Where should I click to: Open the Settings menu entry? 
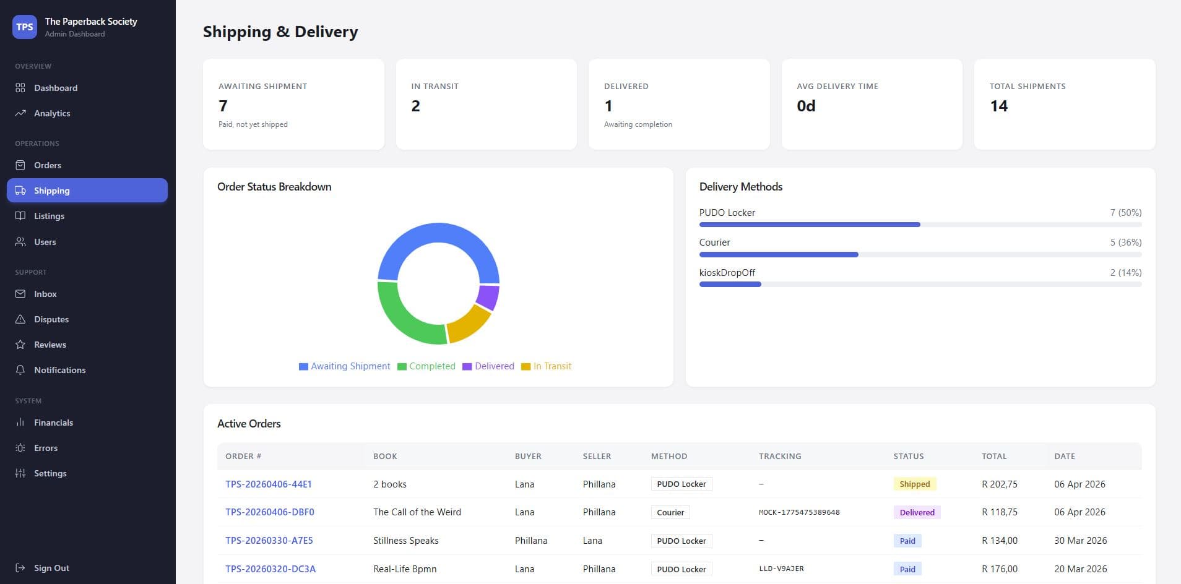[50, 473]
